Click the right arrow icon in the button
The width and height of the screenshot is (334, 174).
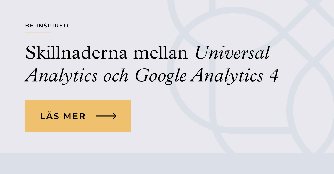click(x=106, y=116)
